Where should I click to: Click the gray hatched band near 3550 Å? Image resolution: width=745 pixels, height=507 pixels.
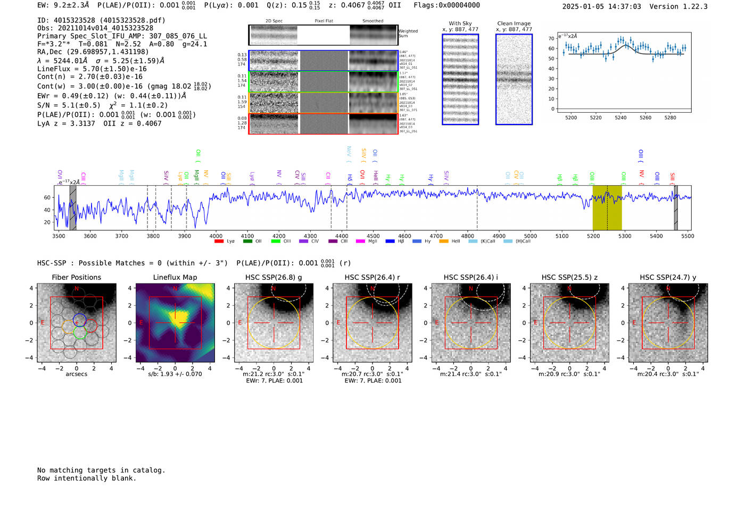(73, 207)
